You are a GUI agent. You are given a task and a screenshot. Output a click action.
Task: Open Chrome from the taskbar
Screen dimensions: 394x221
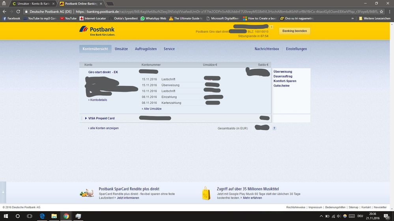66,216
